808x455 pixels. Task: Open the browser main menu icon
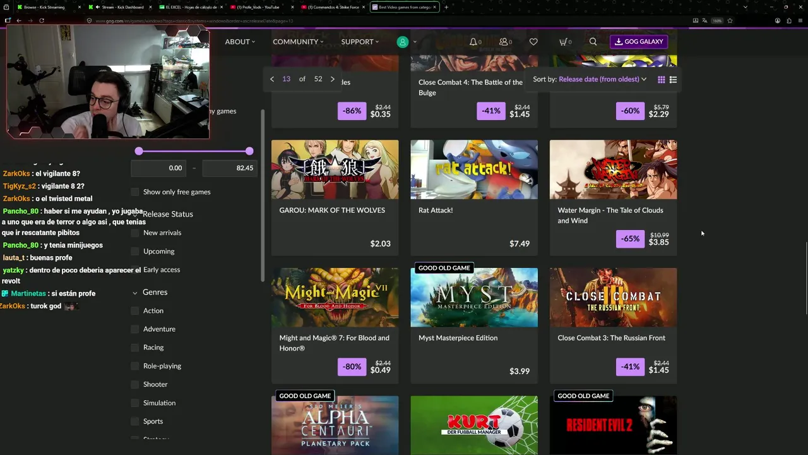click(800, 20)
